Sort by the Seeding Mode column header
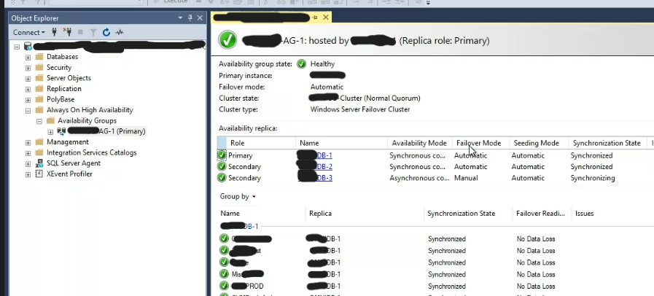654x296 pixels. (539, 143)
